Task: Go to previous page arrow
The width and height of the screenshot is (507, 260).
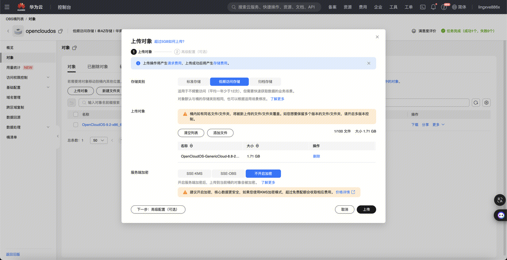Action: pos(112,140)
